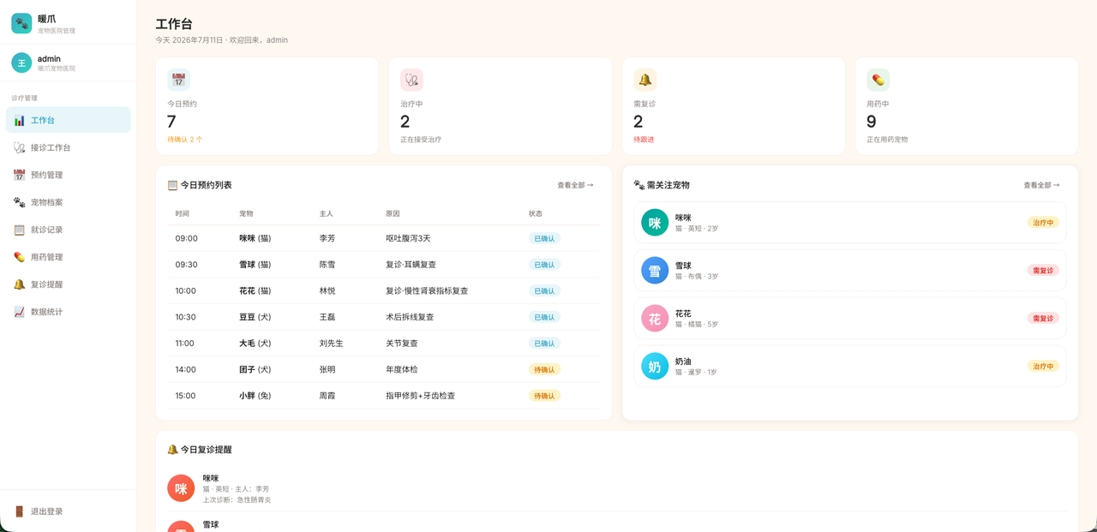The width and height of the screenshot is (1097, 532).
Task: Click the 需复诊 badge on 雪球 card
Action: [1043, 271]
